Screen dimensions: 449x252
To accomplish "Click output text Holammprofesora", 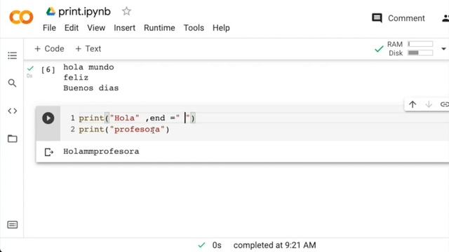I will click(x=101, y=151).
